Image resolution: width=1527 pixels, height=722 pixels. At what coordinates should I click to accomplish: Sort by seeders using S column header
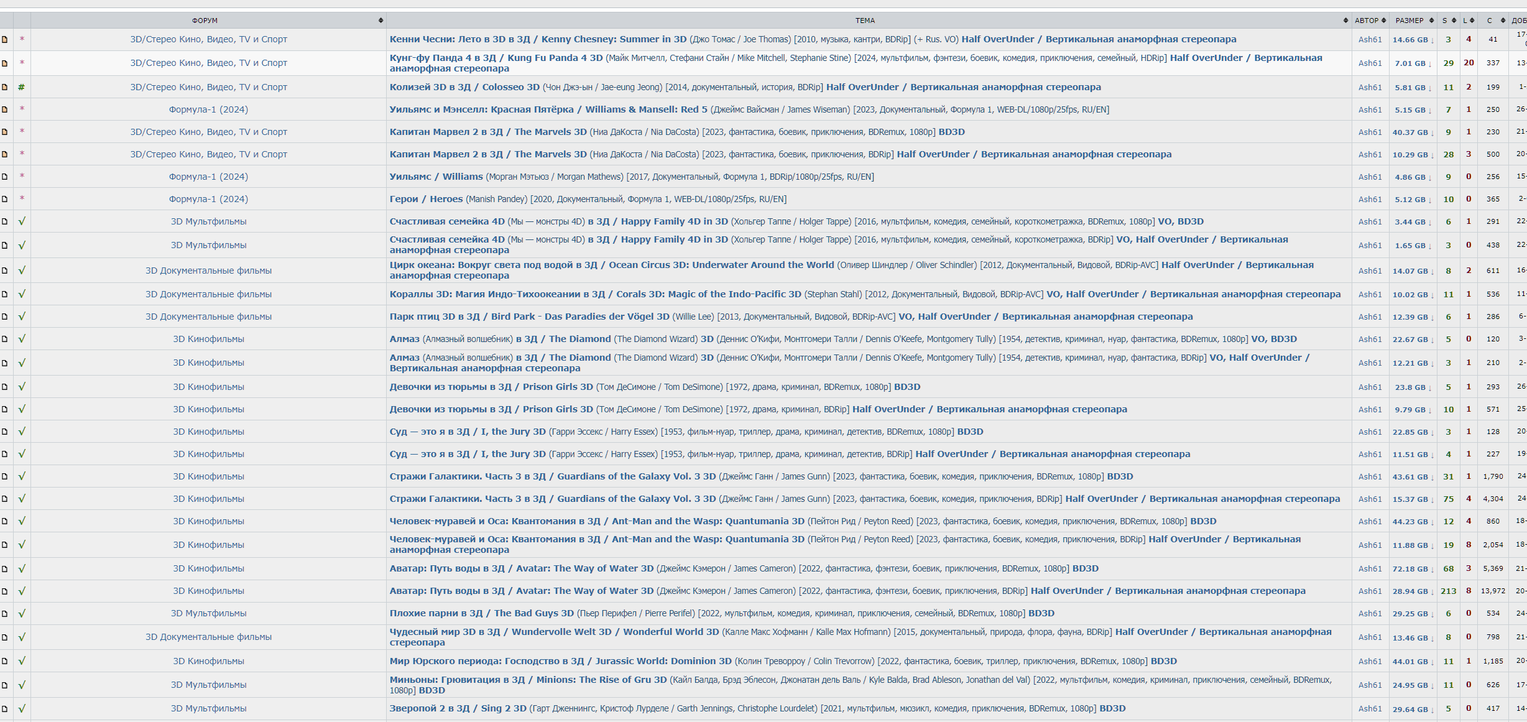click(x=1448, y=21)
